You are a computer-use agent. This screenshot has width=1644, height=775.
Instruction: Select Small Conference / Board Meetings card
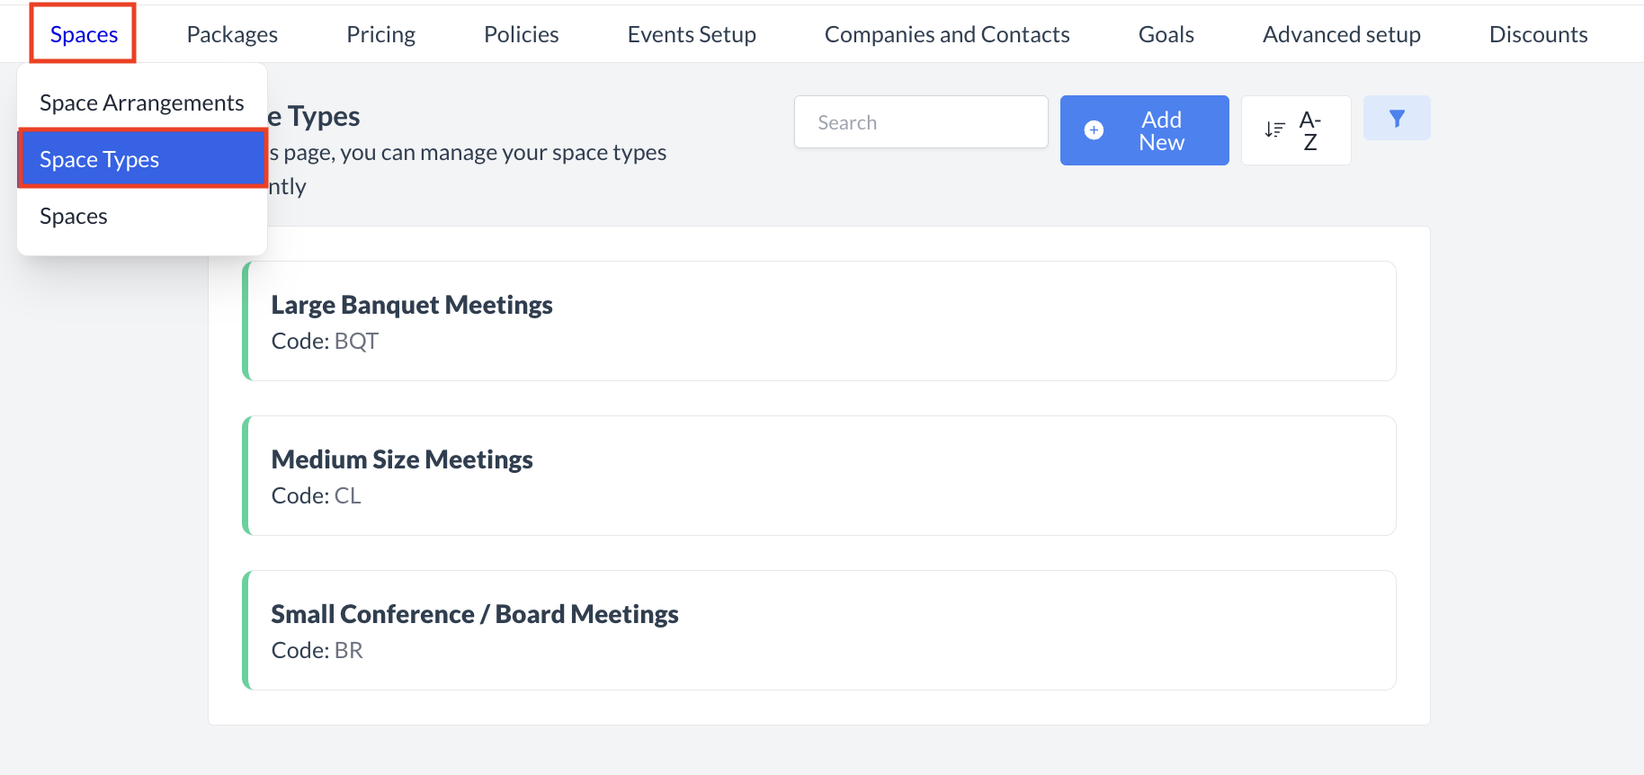818,630
